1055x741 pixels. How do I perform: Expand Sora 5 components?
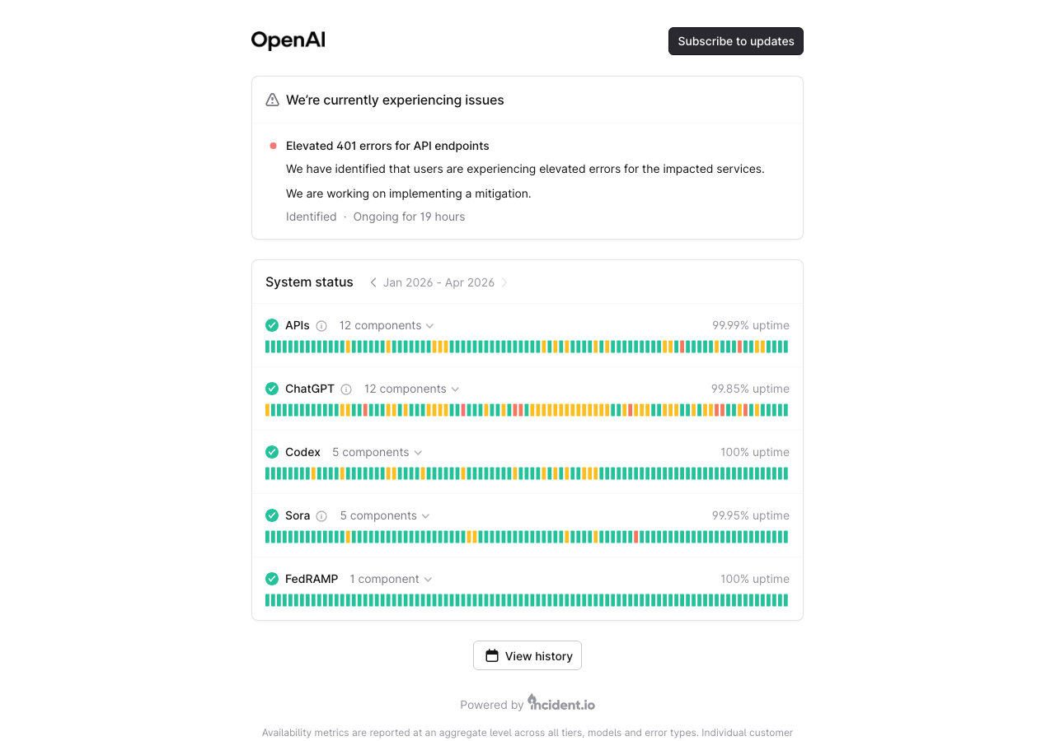coord(384,515)
